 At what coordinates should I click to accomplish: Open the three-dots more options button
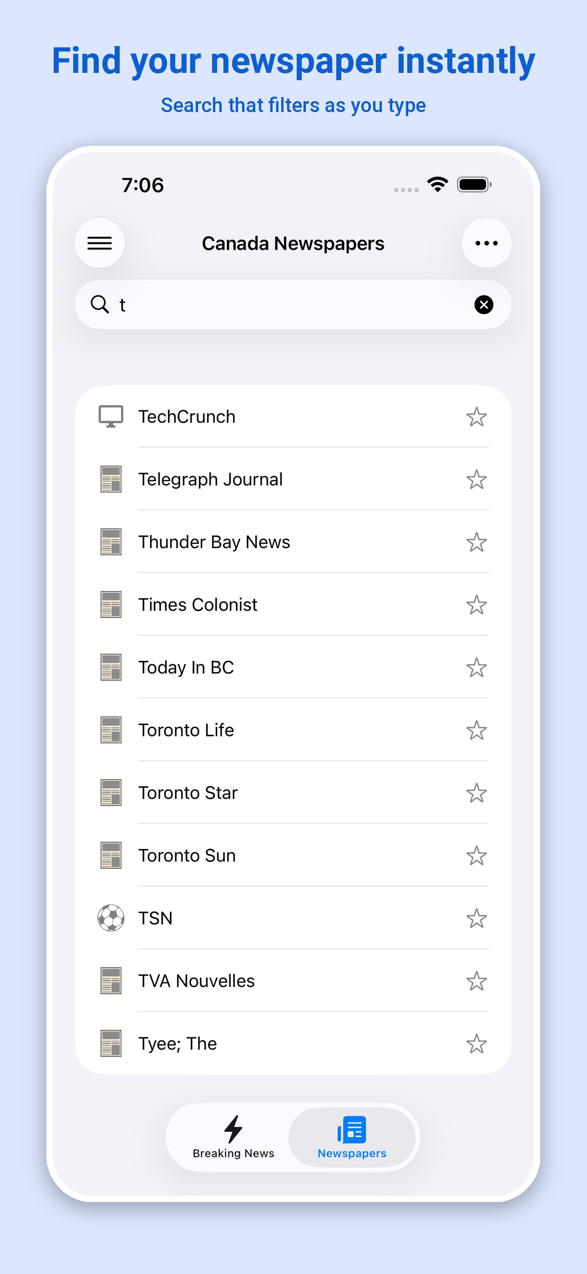click(x=486, y=243)
